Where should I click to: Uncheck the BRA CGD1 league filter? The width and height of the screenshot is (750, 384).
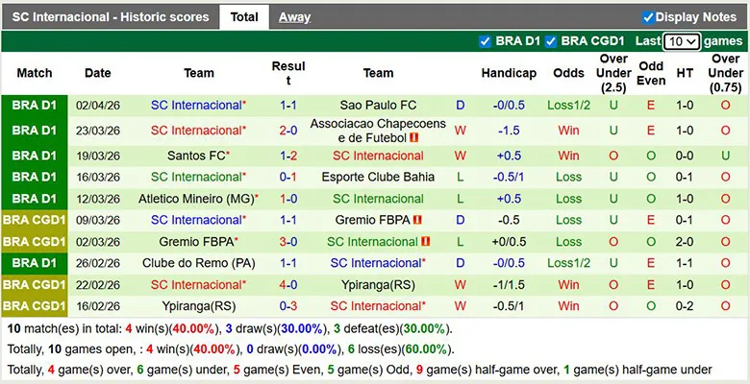551,41
